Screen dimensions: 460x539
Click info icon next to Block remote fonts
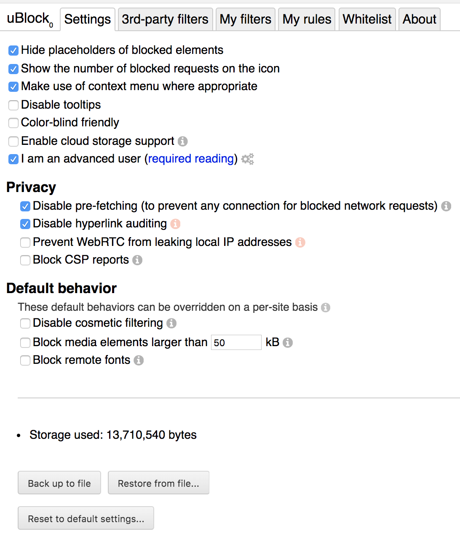[138, 360]
